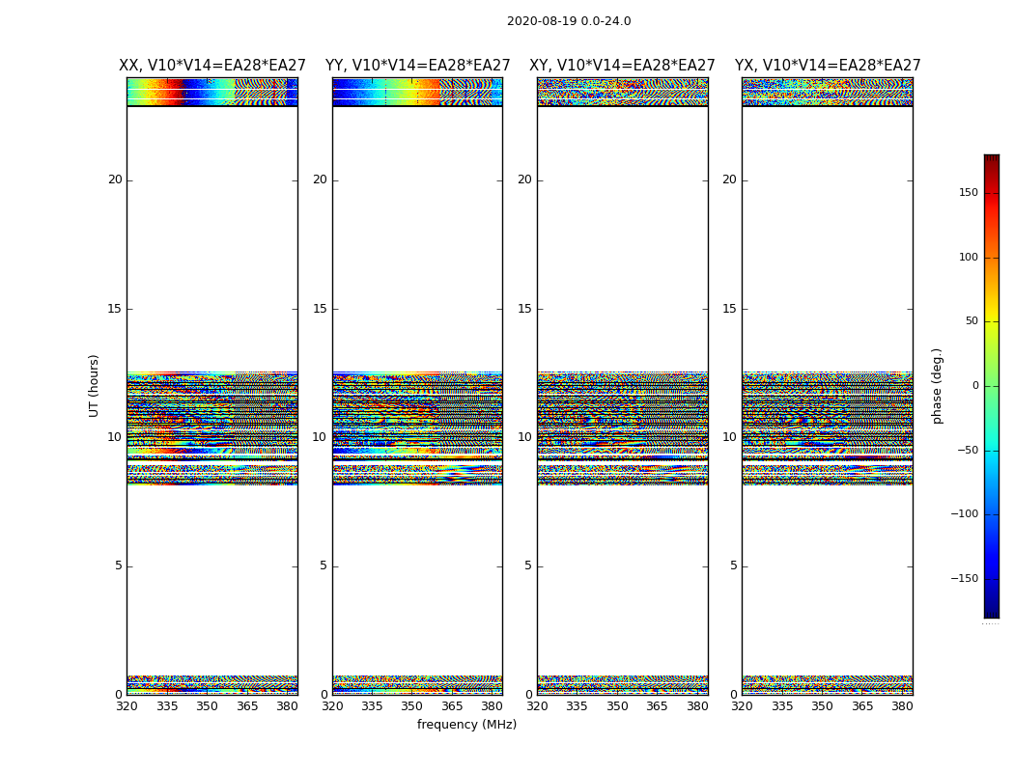
Task: Click the 350 tick under XX panel
Action: click(207, 706)
